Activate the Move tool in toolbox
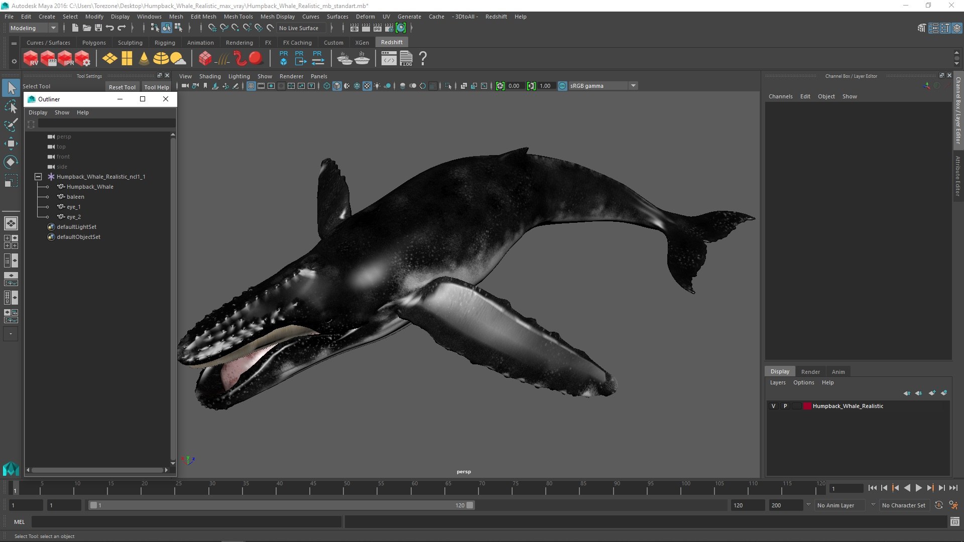The width and height of the screenshot is (964, 542). click(x=11, y=144)
